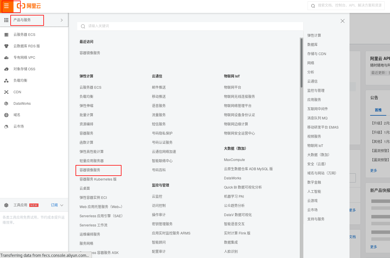
Task: Open 云服务器 ECS in products list
Action: coord(90,87)
